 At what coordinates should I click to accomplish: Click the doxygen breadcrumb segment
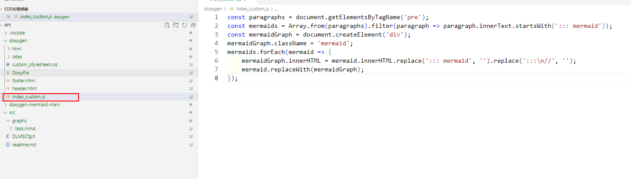213,9
